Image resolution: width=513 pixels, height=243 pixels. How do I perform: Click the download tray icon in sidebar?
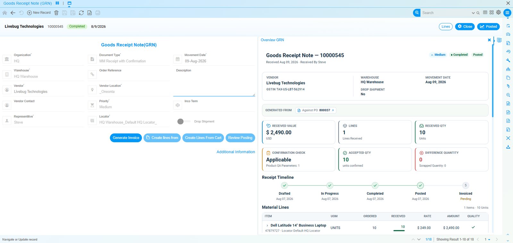pos(508,147)
